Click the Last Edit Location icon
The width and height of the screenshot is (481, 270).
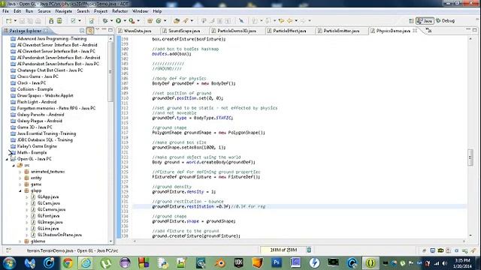click(x=281, y=21)
